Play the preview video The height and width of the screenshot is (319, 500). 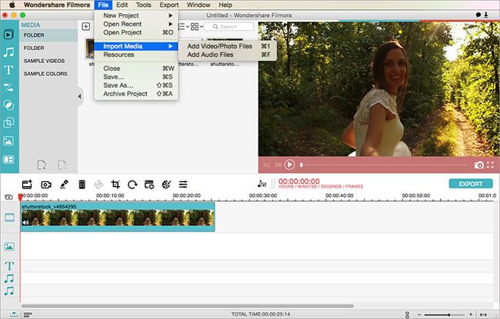click(x=289, y=164)
